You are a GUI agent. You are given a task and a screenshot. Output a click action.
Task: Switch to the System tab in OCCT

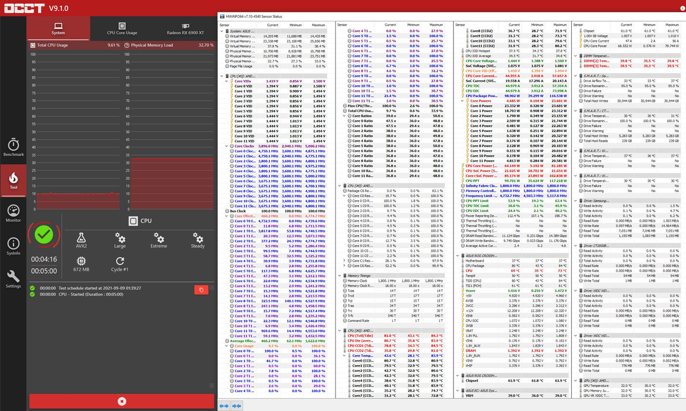(x=58, y=28)
